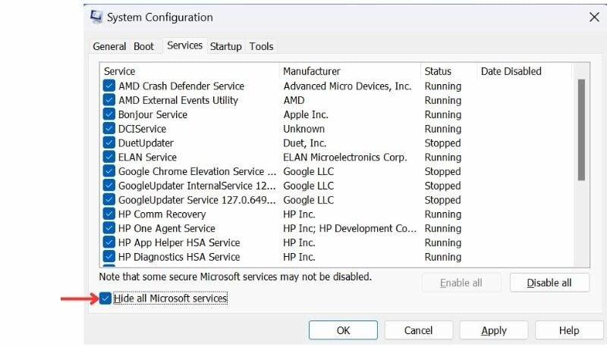Click the ELAN Service name text
607x347 pixels.
pos(147,158)
